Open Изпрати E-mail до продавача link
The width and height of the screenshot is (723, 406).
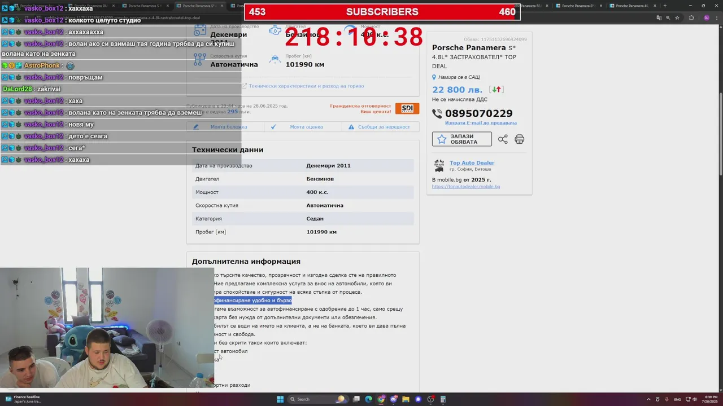click(481, 123)
